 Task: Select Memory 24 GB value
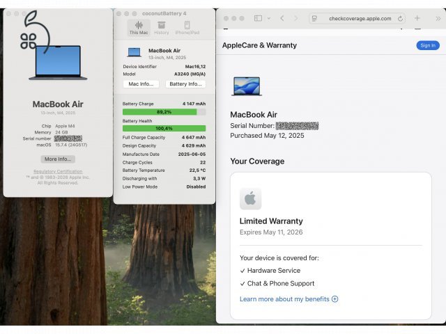click(61, 132)
